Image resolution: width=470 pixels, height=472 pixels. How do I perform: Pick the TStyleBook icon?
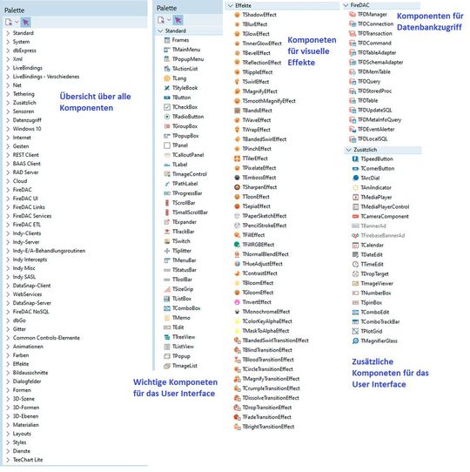tap(167, 88)
